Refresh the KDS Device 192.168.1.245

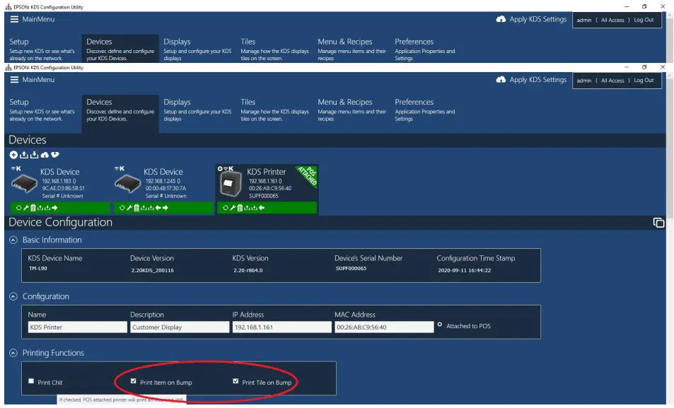[122, 208]
